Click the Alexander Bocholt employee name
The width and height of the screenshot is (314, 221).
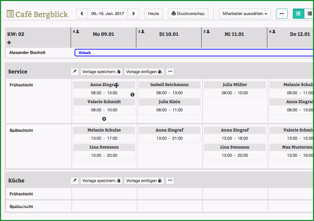pos(27,53)
